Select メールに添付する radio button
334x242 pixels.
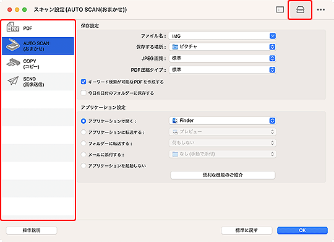83,154
